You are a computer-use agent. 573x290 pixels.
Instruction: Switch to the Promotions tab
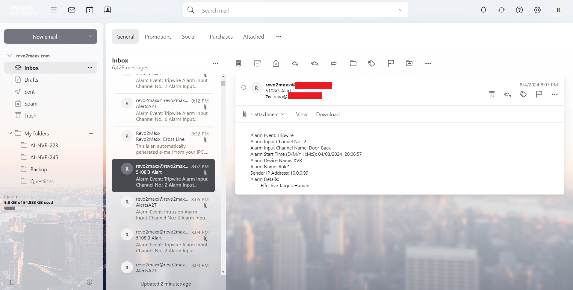coord(158,36)
